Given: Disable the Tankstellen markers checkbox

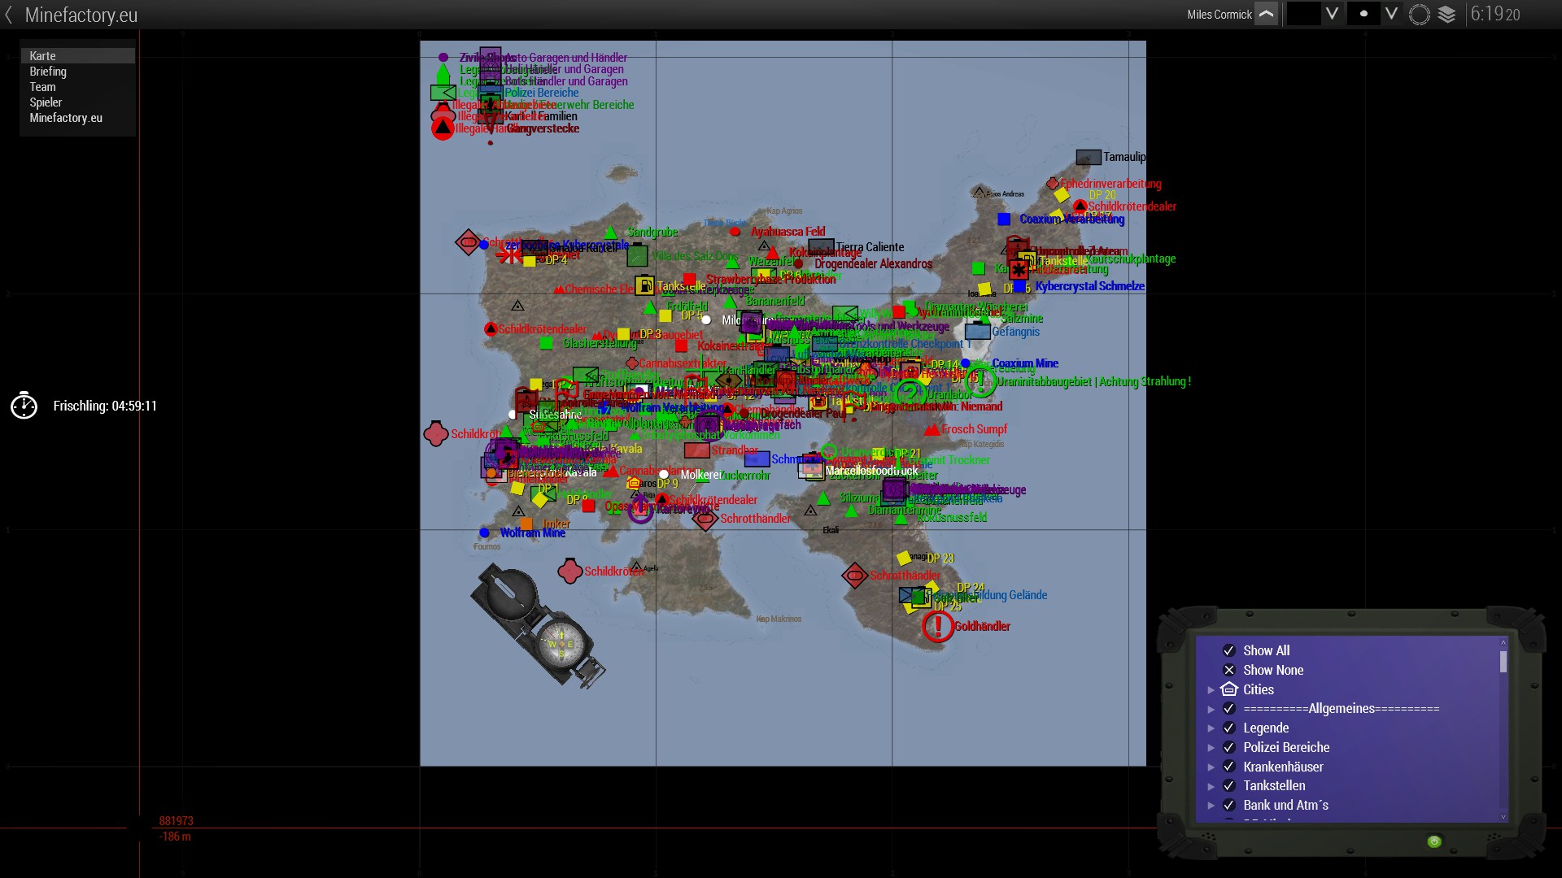Looking at the screenshot, I should (1229, 785).
